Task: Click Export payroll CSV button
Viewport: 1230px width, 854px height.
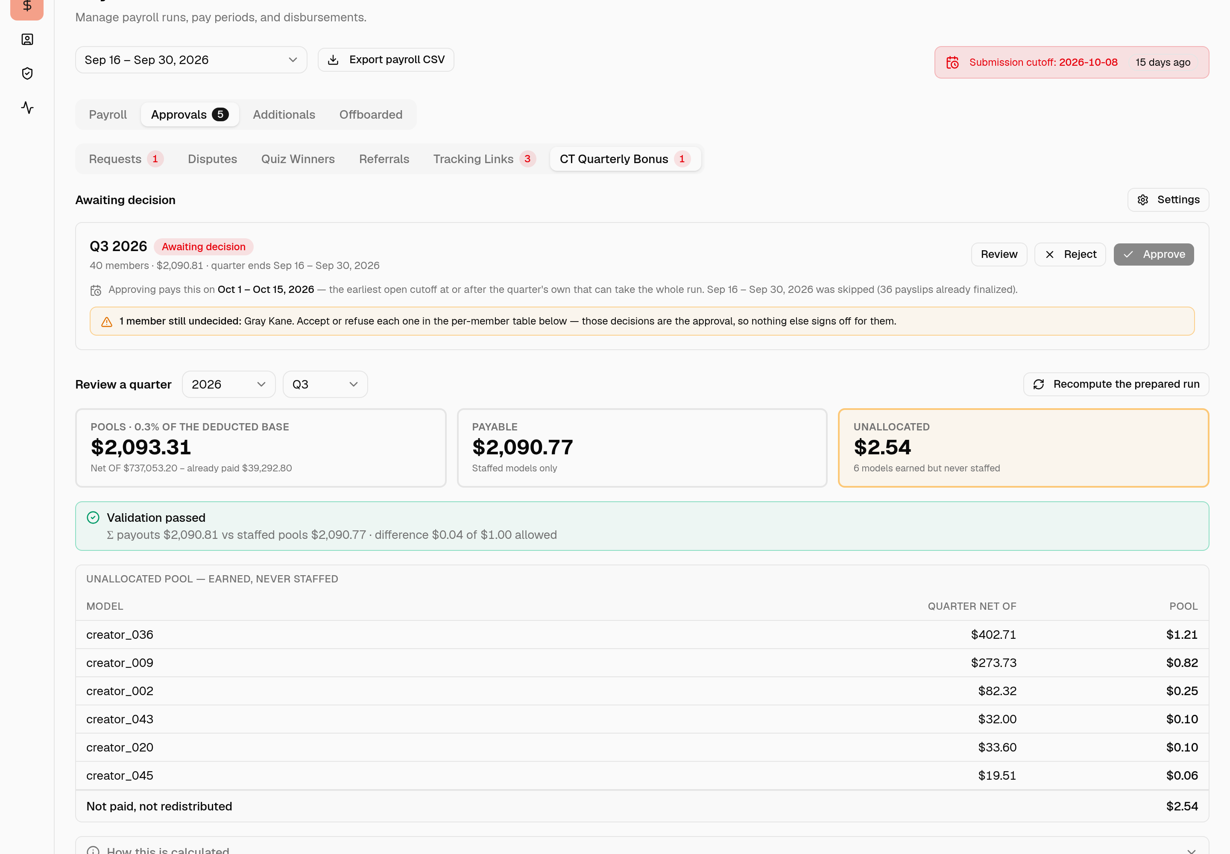Action: point(386,60)
